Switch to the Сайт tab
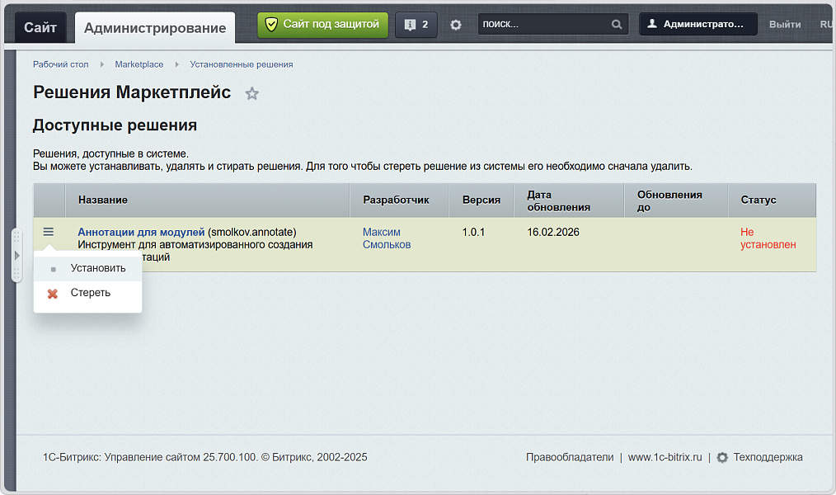Viewport: 836px width, 495px height. pyautogui.click(x=40, y=28)
